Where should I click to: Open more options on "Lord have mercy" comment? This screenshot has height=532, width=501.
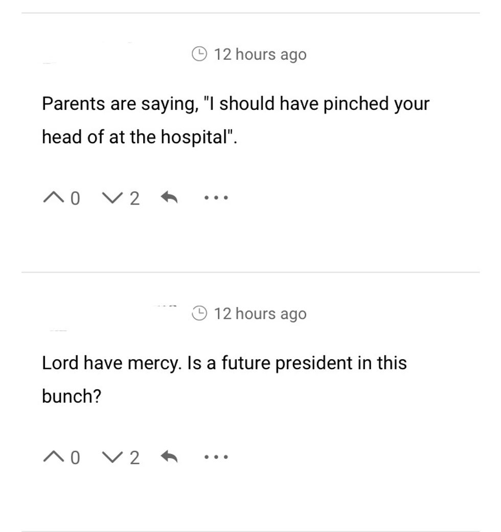tap(216, 456)
